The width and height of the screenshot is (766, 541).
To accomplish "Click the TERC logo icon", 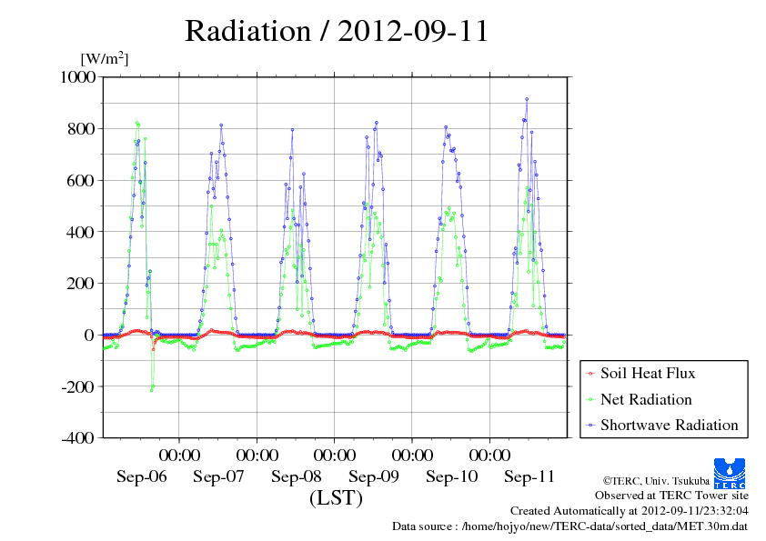I will (x=730, y=473).
